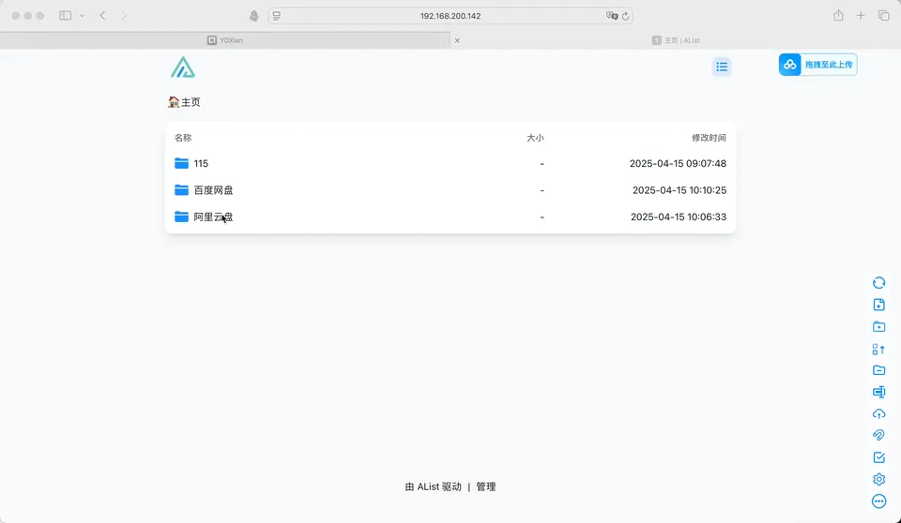Click the cloud upload icon
The image size is (901, 523).
pyautogui.click(x=879, y=414)
